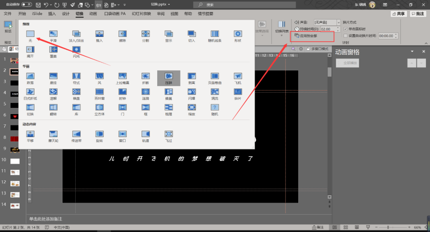
Task: Open the animation pane options arrow
Action: click(x=412, y=52)
